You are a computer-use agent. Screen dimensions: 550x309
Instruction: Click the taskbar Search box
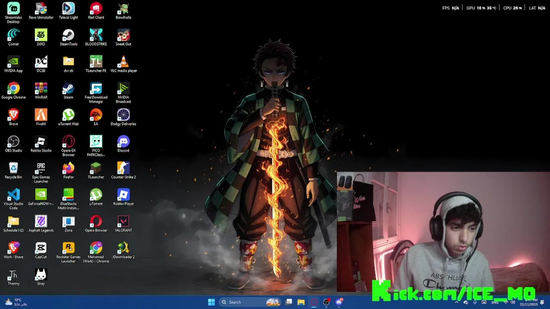251,302
